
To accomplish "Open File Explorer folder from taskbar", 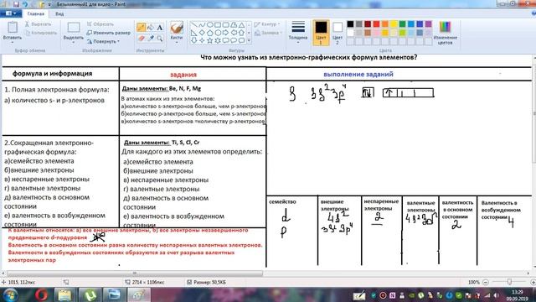I will pos(64,294).
